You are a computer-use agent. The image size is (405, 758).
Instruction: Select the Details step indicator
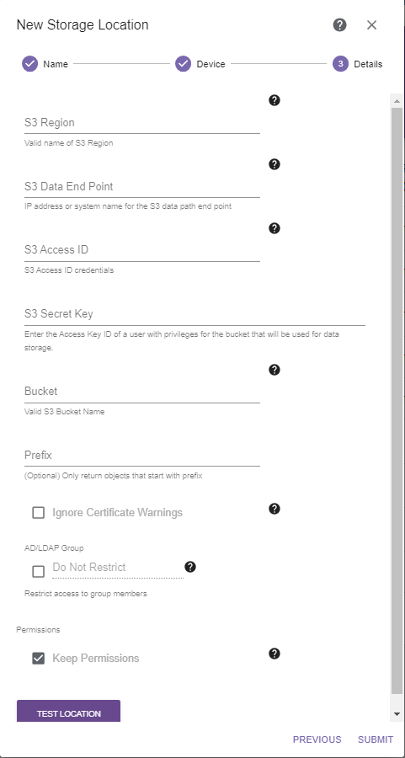pyautogui.click(x=358, y=64)
